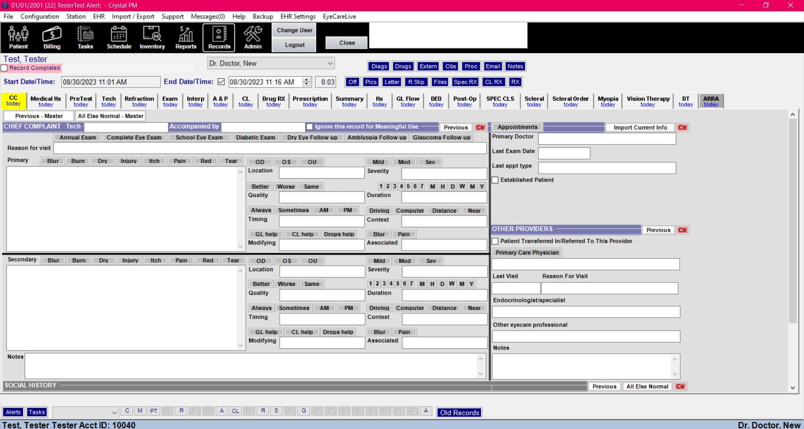This screenshot has height=429, width=804.
Task: Click the Crystal PM app icon in title bar
Action: click(x=5, y=5)
